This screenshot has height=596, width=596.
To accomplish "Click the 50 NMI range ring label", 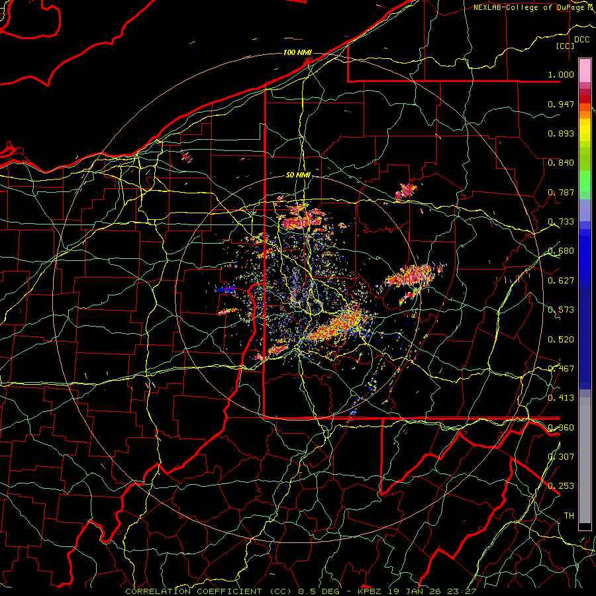I will point(299,175).
